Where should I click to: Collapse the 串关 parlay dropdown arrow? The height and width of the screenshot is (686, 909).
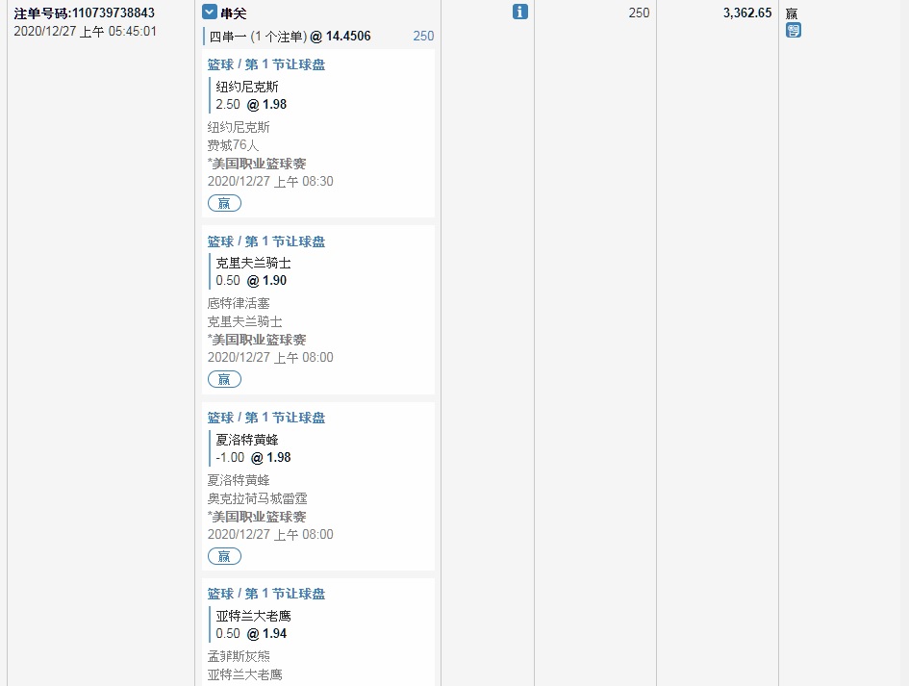210,12
